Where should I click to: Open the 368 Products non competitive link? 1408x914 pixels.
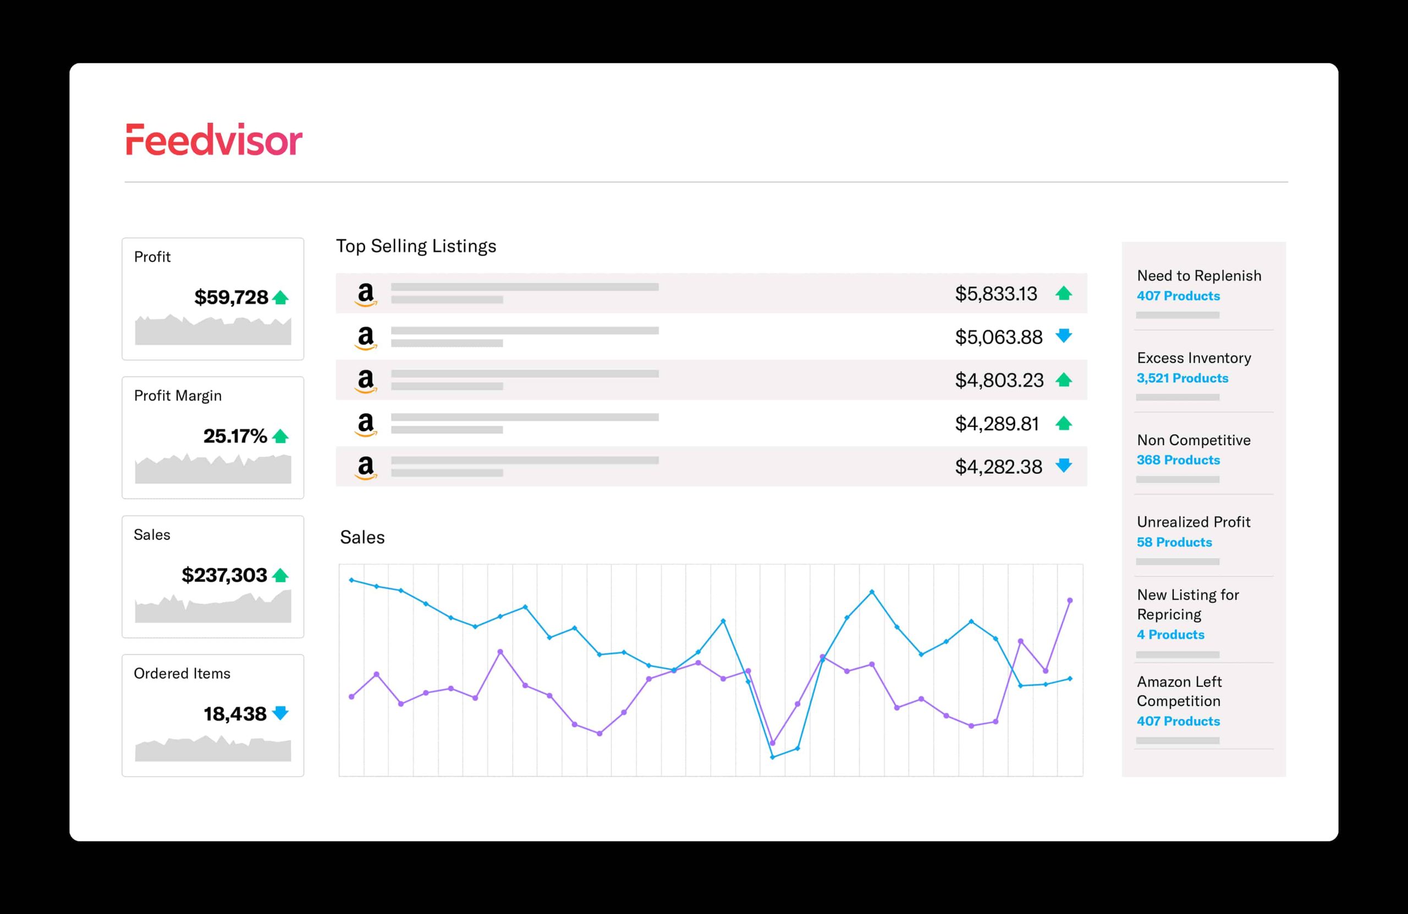(x=1178, y=460)
